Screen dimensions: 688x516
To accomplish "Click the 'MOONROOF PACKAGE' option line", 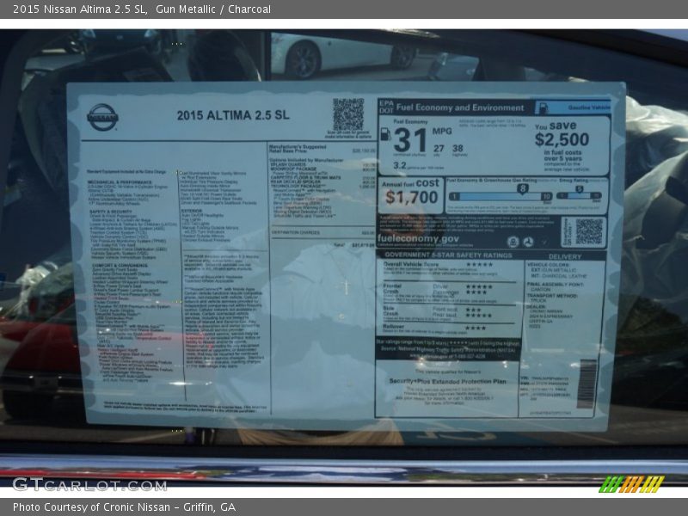I will tap(323, 169).
